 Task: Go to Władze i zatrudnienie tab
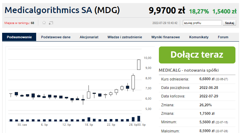(125, 37)
